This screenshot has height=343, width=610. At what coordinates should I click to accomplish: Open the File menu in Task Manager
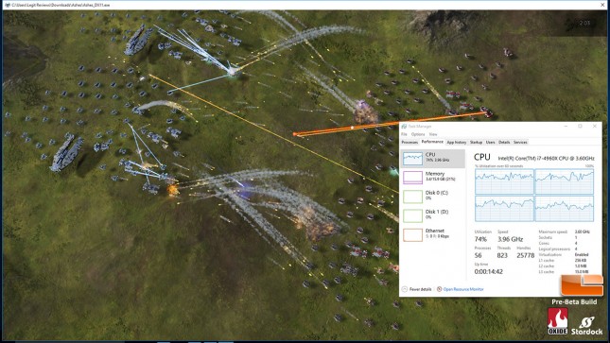[x=404, y=134]
